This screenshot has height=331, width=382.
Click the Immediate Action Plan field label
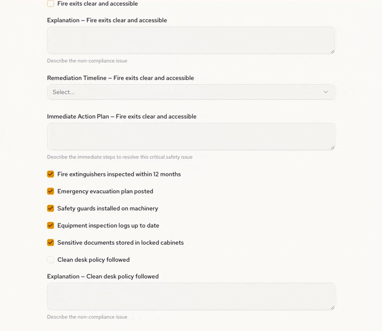pos(121,117)
